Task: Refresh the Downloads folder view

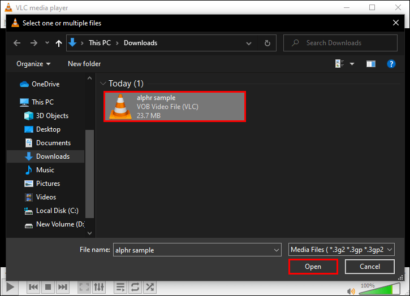Action: click(267, 43)
